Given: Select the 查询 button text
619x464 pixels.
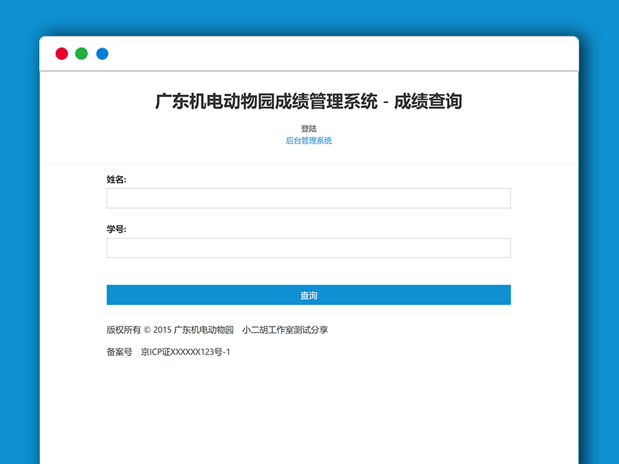Looking at the screenshot, I should point(308,295).
